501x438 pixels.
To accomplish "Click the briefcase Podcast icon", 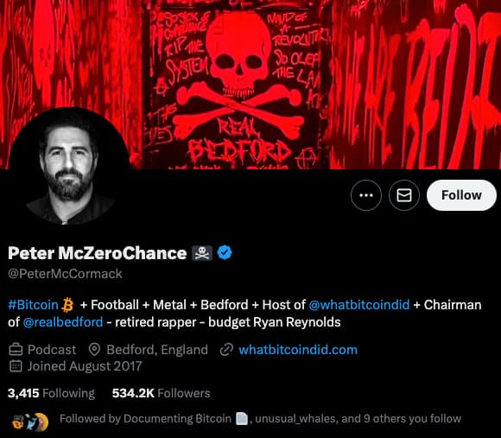I will (x=16, y=350).
